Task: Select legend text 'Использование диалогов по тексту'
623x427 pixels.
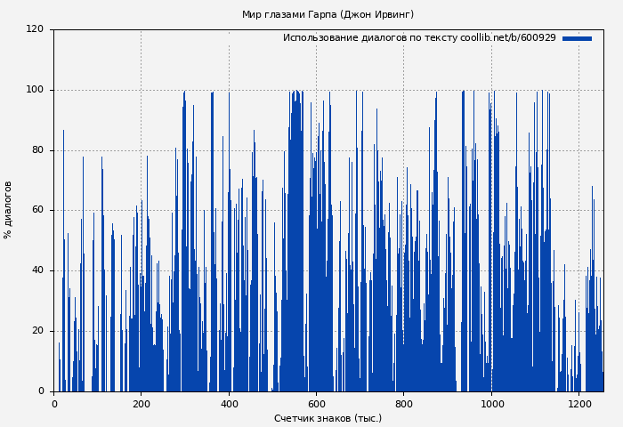Action: pos(370,38)
